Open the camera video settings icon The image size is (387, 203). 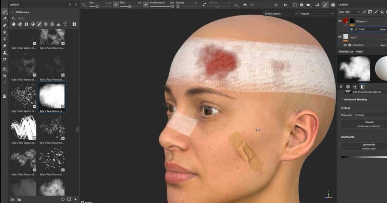[308, 5]
